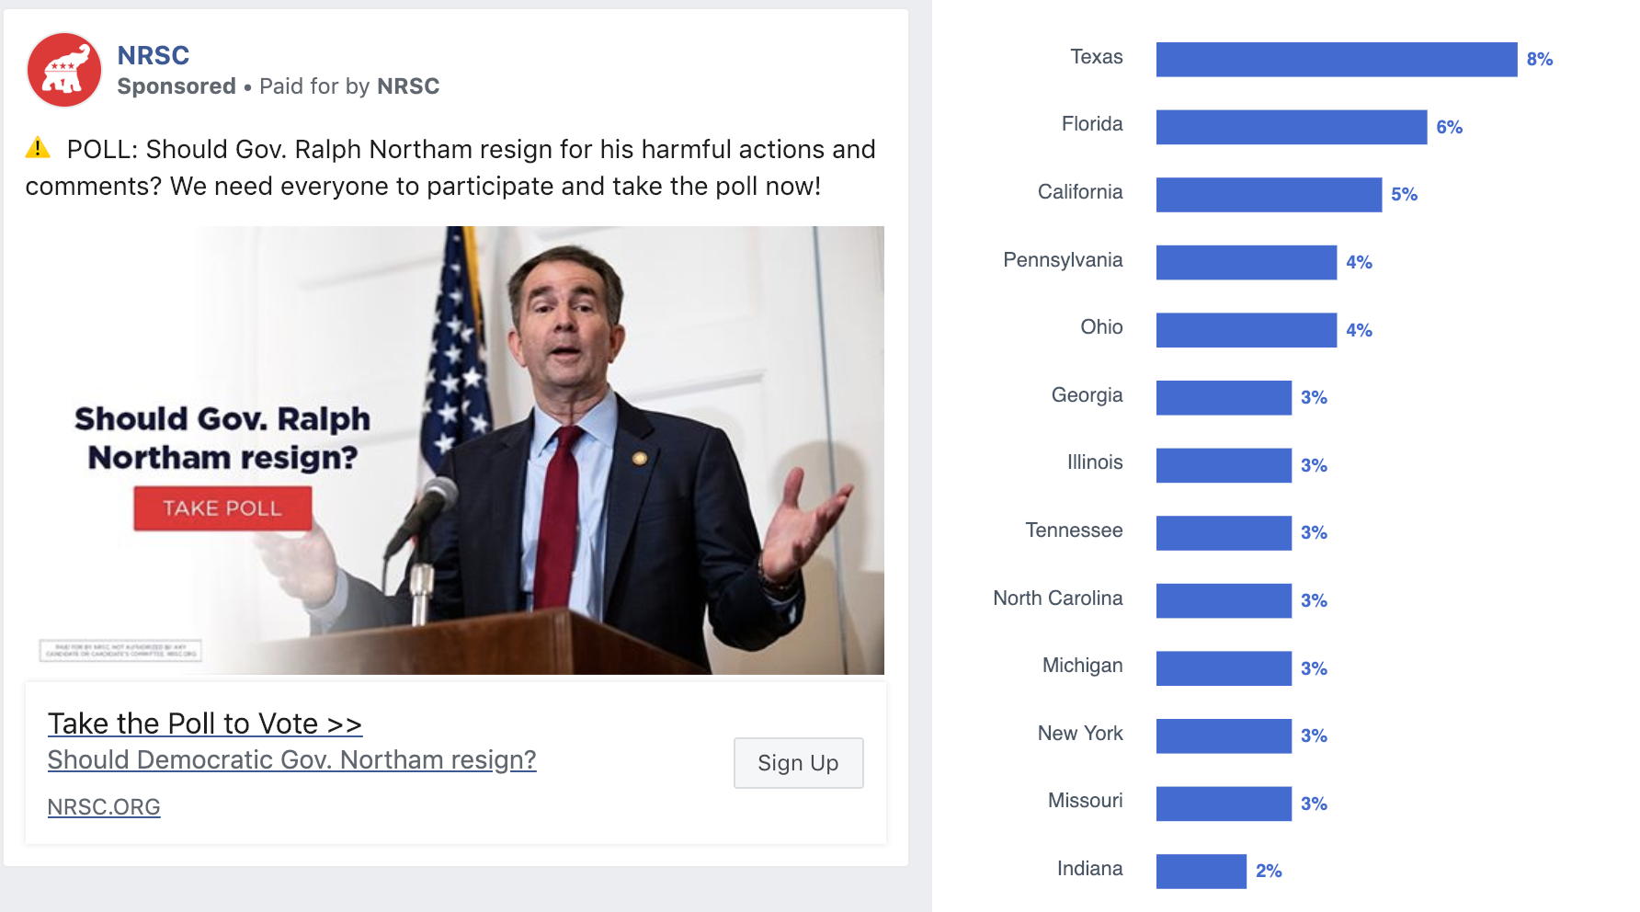1640x912 pixels.
Task: Open the NRSC page name link
Action: (x=153, y=55)
